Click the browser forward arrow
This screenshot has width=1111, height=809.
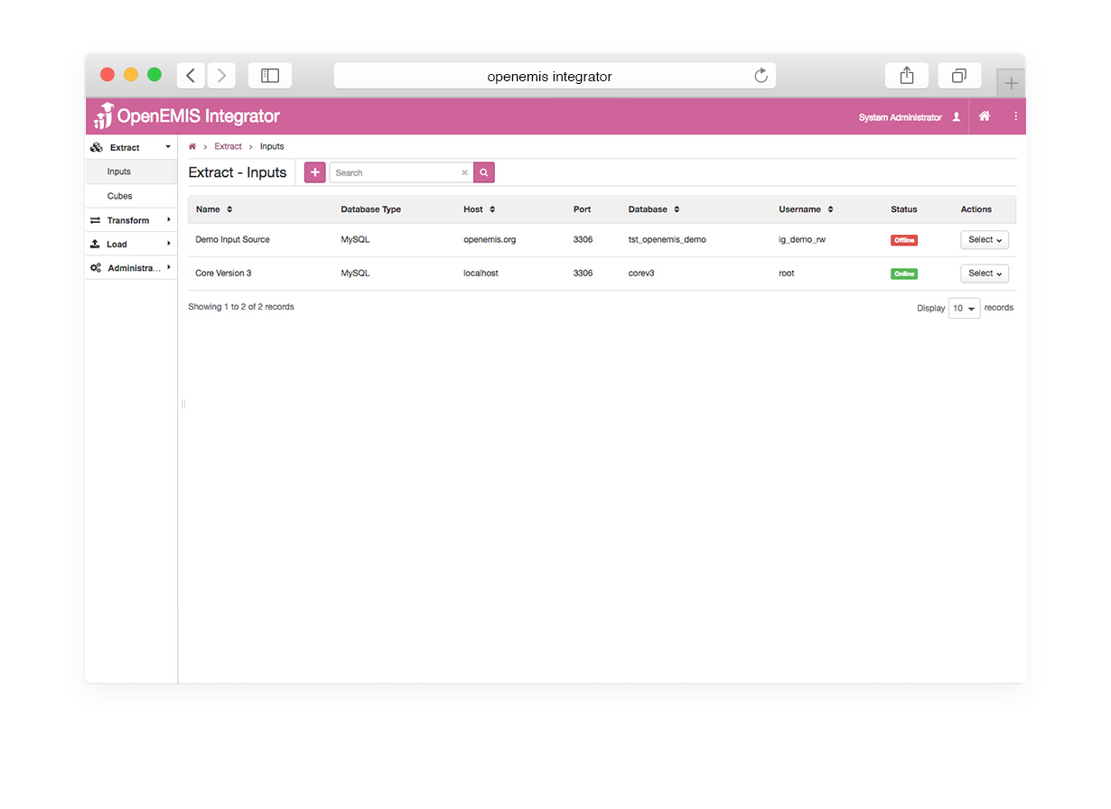click(221, 76)
